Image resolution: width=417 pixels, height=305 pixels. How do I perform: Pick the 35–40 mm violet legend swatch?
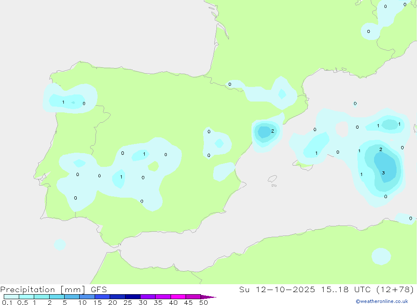pyautogui.click(x=163, y=297)
